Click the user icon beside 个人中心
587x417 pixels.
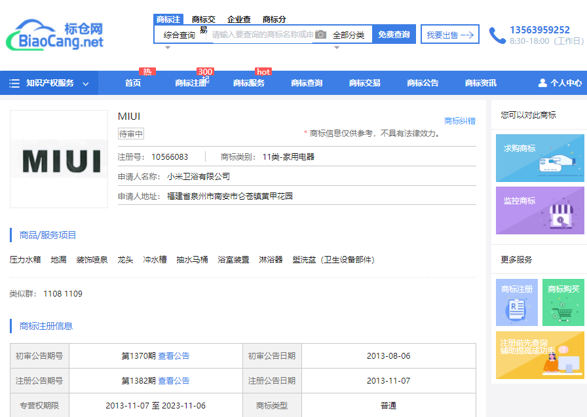point(542,82)
